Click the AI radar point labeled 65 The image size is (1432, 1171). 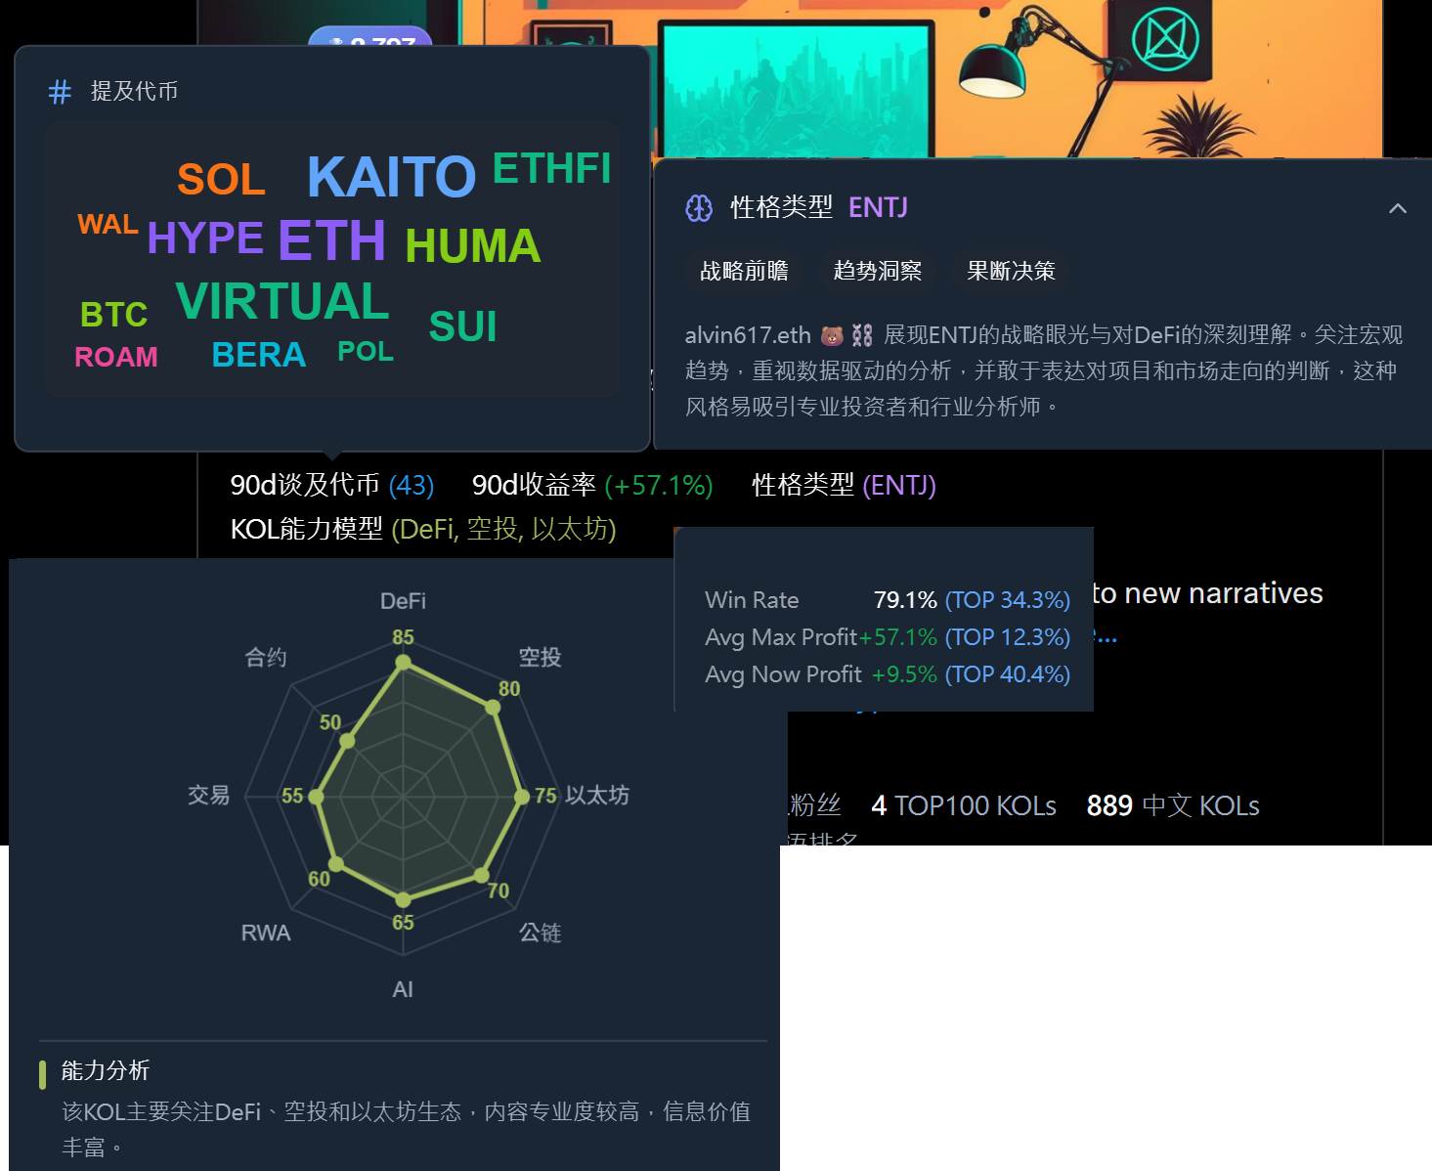tap(403, 900)
